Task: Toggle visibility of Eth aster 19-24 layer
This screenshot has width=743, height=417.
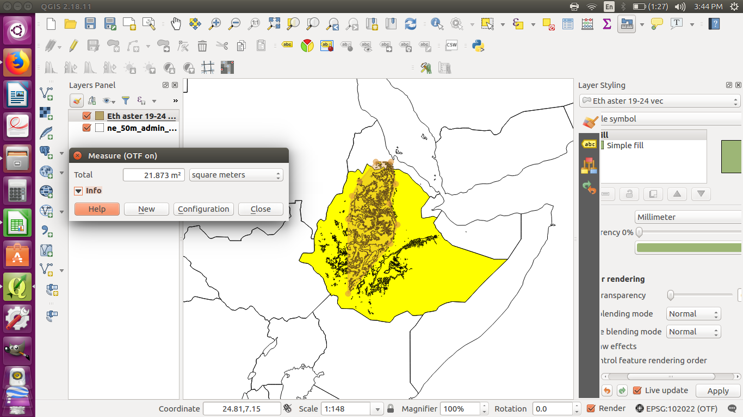Action: 86,116
